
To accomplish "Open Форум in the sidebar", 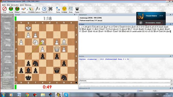I will [x=8, y=40].
